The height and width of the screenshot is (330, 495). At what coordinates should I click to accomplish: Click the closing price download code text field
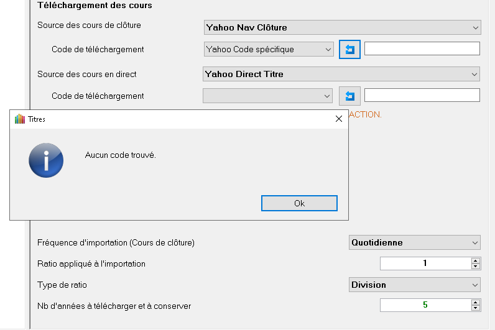pos(422,48)
